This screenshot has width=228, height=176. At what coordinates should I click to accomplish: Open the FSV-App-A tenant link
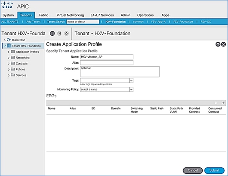click(x=158, y=22)
